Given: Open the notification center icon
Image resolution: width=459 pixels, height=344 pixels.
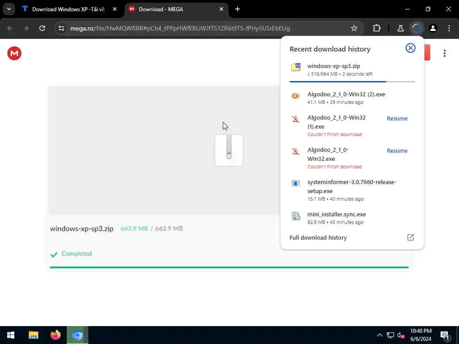Looking at the screenshot, I should point(445,335).
